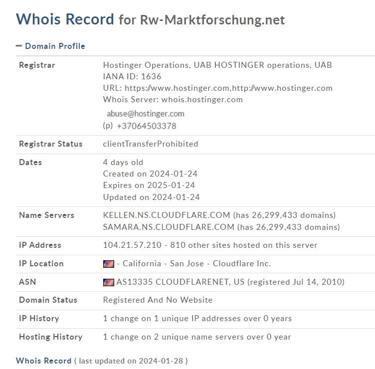Select the Registrar name Hostinger Operations text
The height and width of the screenshot is (369, 375).
217,65
